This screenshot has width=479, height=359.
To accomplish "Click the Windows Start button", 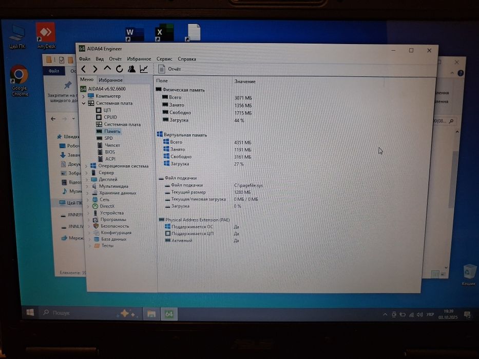I will [30, 313].
